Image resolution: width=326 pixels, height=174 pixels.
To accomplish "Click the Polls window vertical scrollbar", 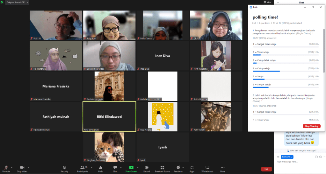I will pos(324,51).
